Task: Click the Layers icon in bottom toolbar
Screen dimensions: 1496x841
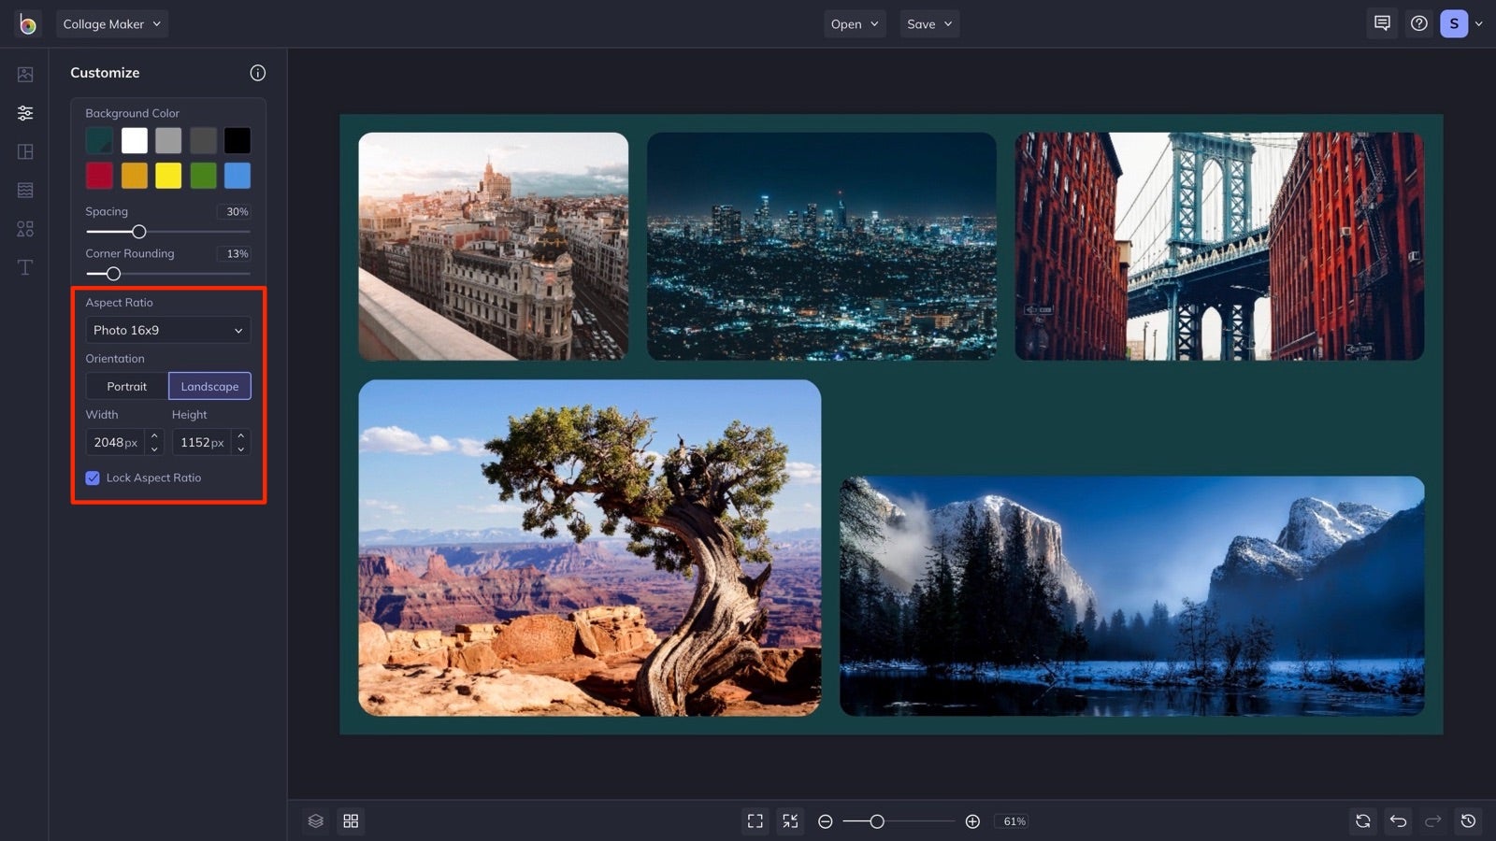Action: 315,820
